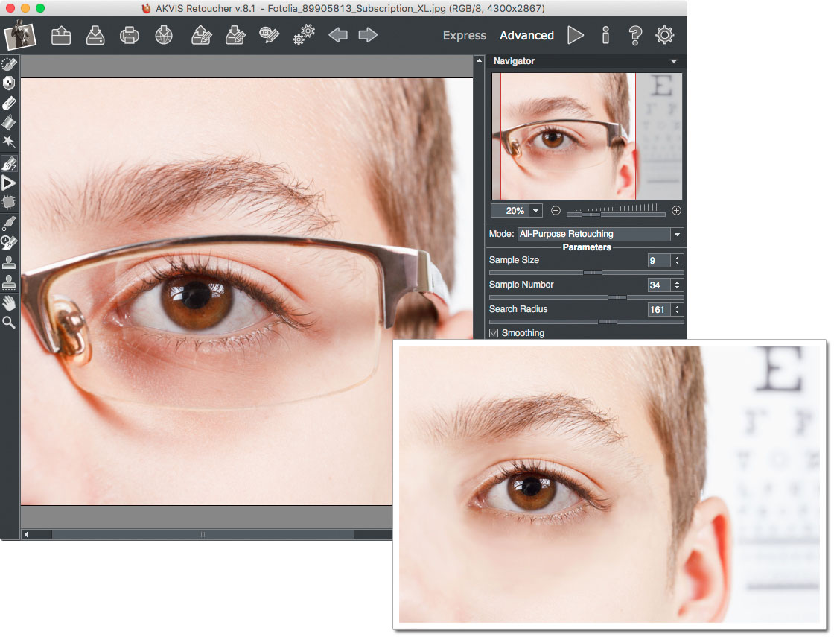This screenshot has height=637, width=834.
Task: Select the Exclusion shield tool
Action: point(9,83)
